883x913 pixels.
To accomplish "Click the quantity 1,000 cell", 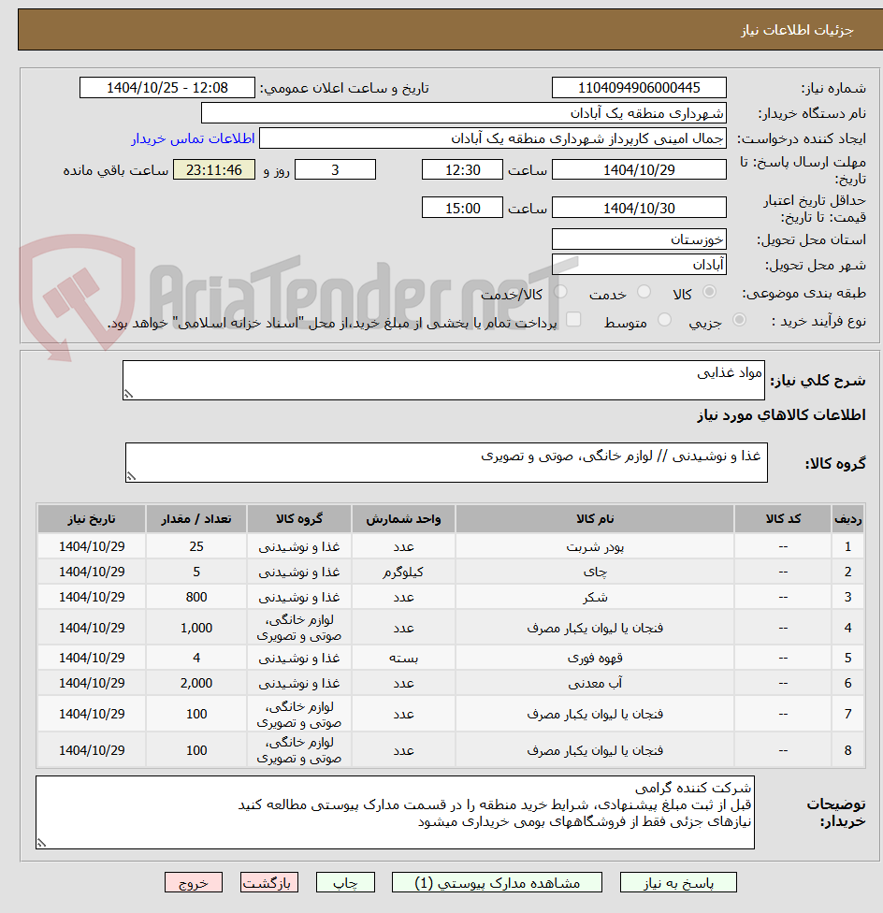I will click(x=196, y=628).
